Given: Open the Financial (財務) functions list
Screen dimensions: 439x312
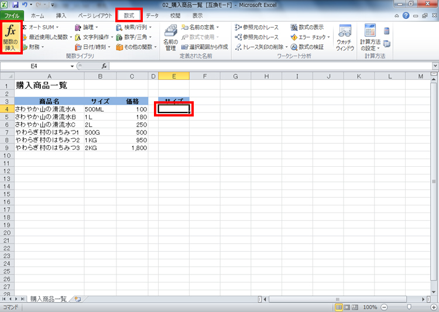Looking at the screenshot, I should [x=33, y=47].
